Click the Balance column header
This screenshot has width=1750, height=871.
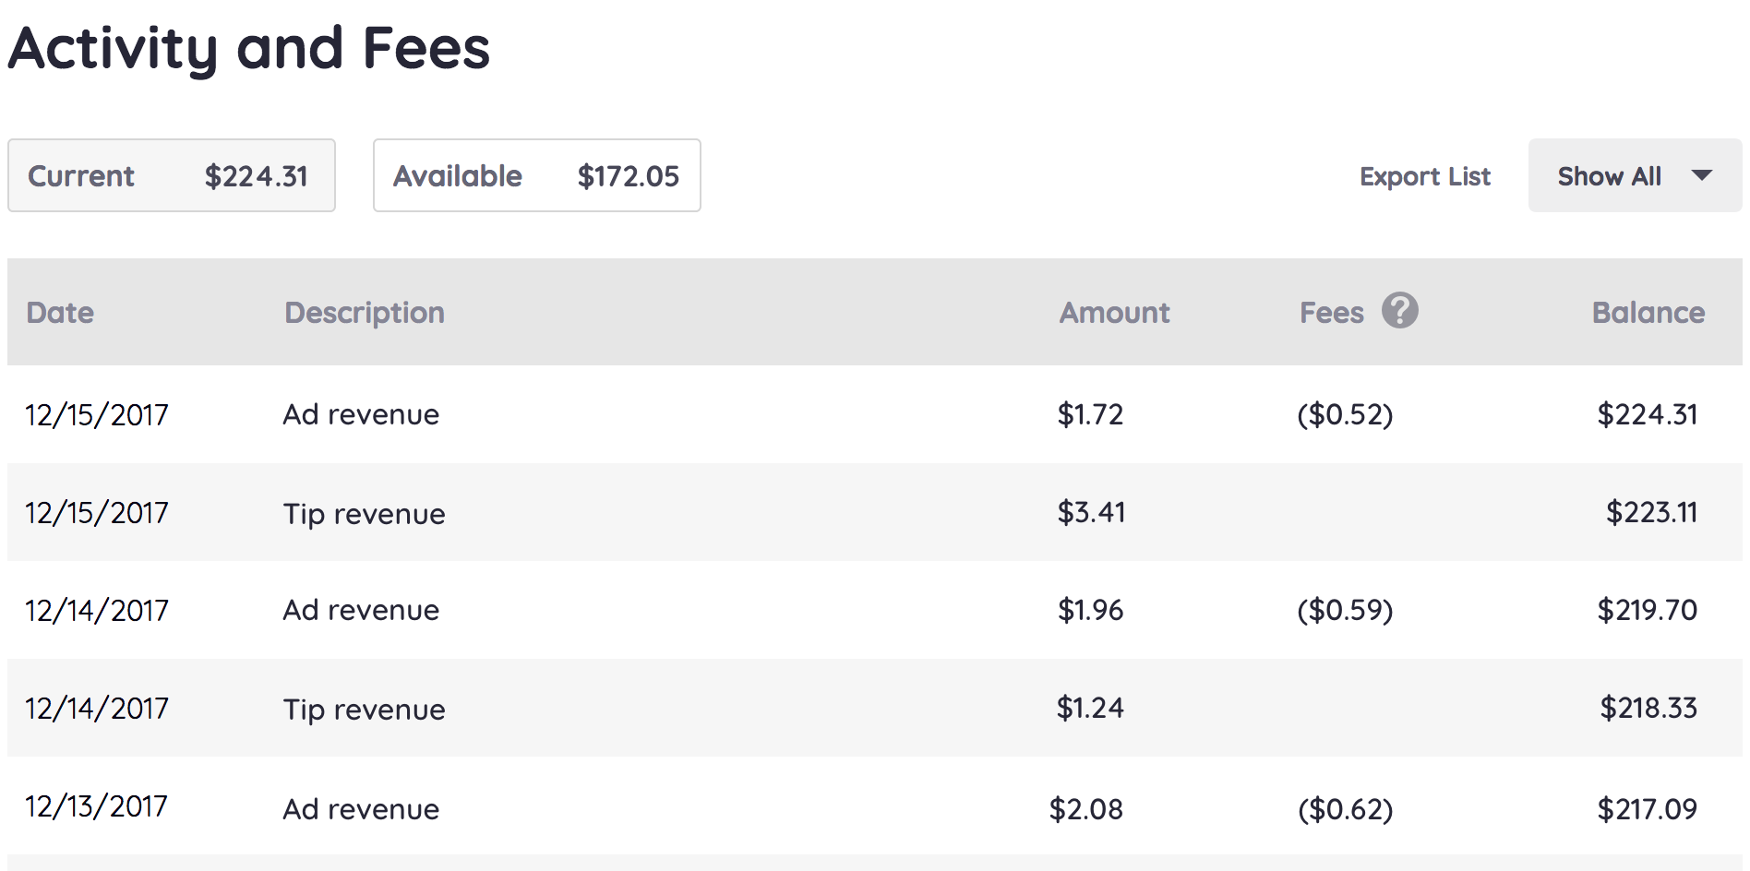coord(1648,313)
